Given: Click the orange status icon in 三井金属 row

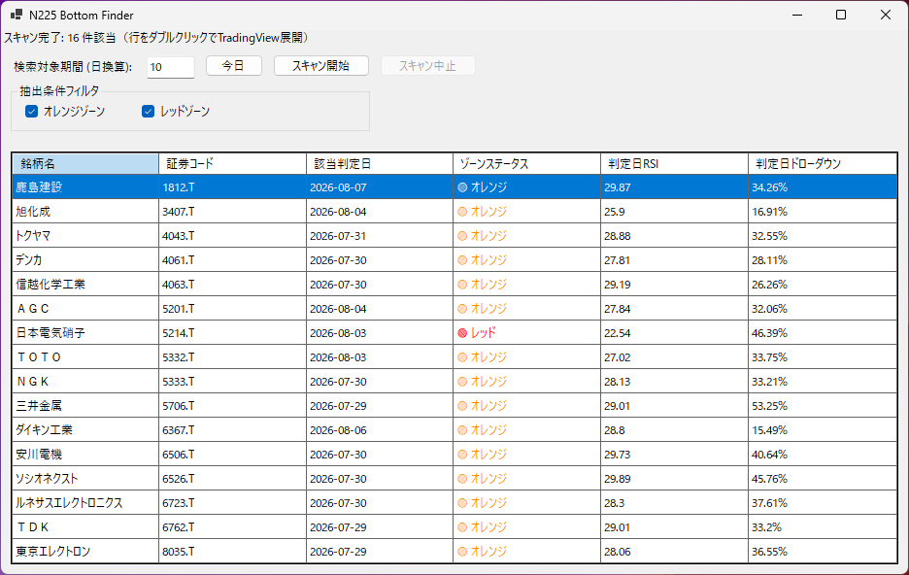Looking at the screenshot, I should tap(462, 406).
